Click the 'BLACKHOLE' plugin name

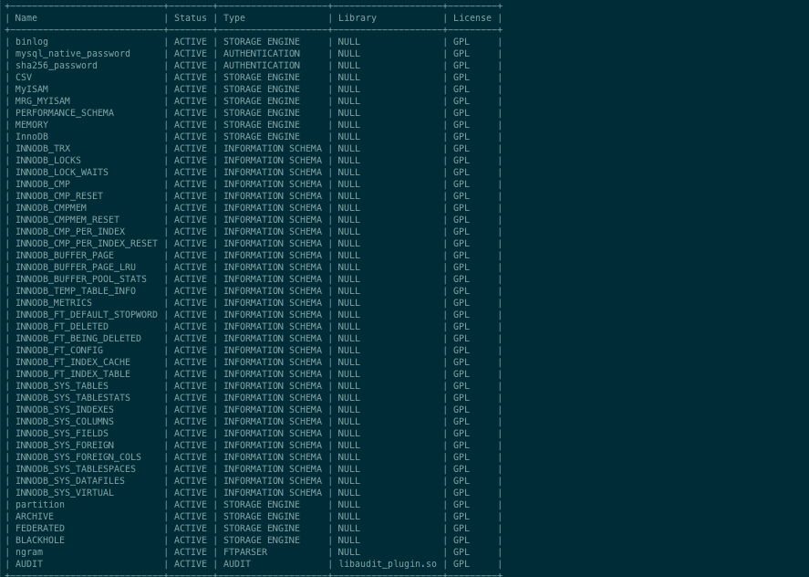40,540
